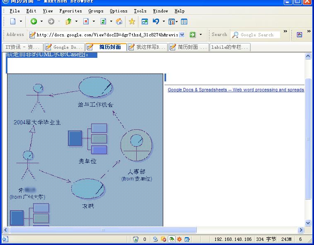The height and width of the screenshot is (245, 314).
Task: Click the page icon in the address field
Action: pos(32,35)
